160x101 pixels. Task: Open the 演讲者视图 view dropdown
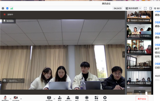[x=133, y=8]
